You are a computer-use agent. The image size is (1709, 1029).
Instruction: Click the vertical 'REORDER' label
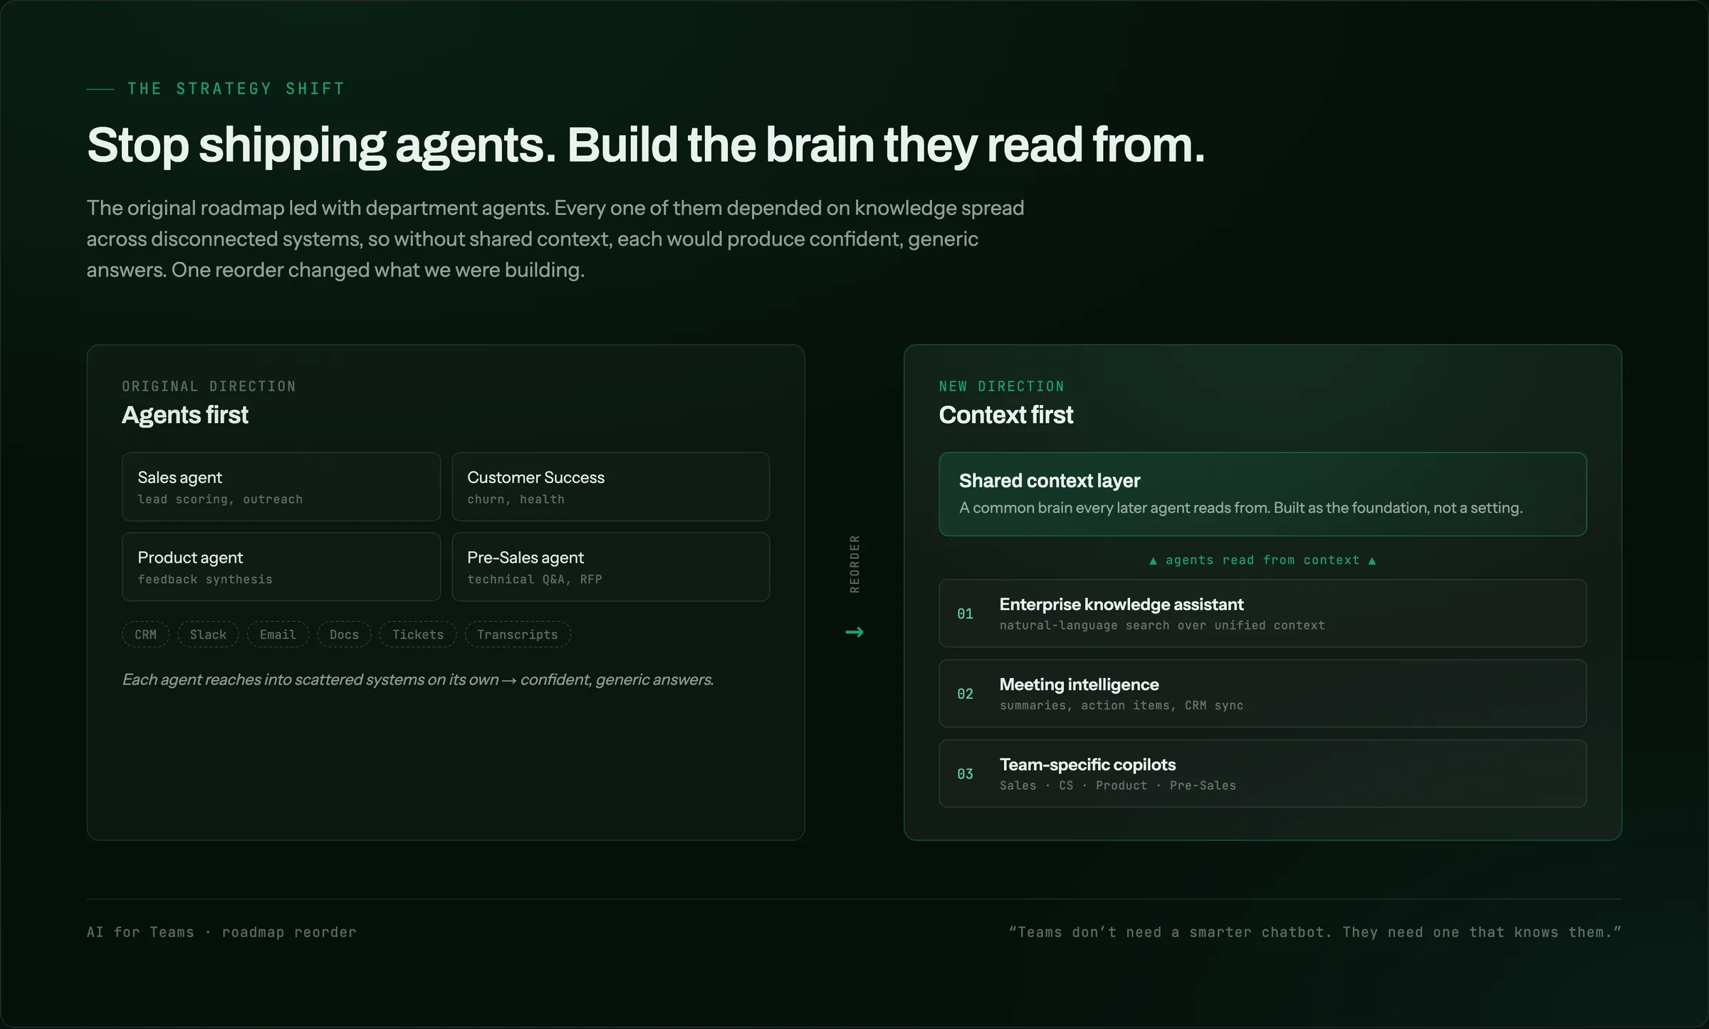click(854, 564)
